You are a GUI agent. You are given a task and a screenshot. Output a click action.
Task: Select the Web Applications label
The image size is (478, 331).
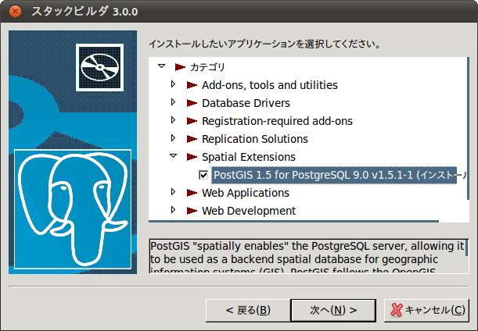click(246, 193)
